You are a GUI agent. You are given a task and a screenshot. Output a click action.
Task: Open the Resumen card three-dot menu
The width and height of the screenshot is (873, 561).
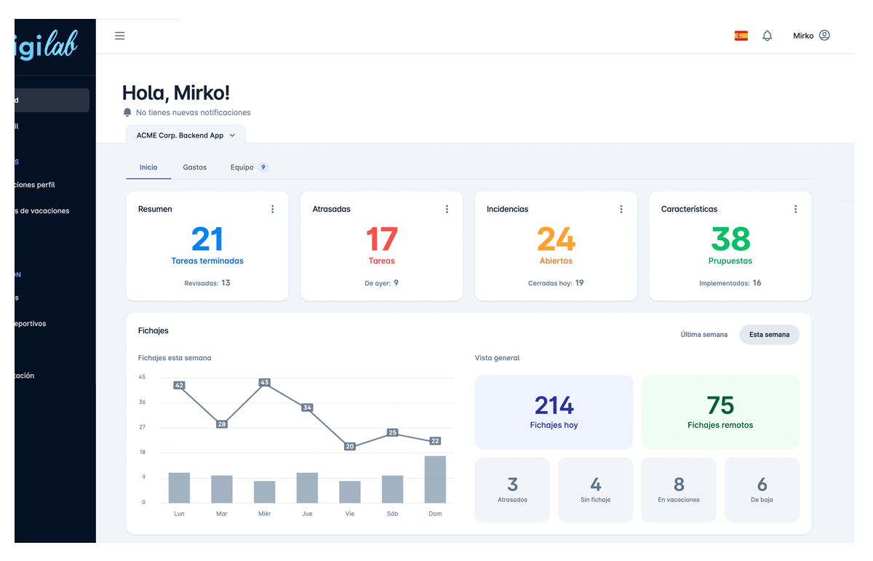pyautogui.click(x=273, y=210)
